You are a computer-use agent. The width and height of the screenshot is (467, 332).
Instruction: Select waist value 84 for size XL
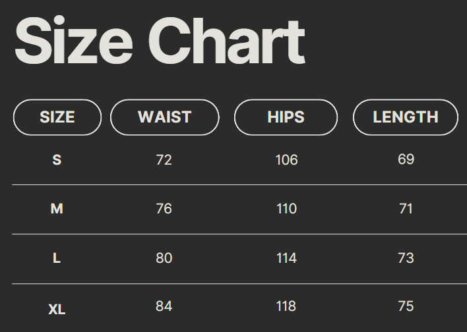point(164,306)
